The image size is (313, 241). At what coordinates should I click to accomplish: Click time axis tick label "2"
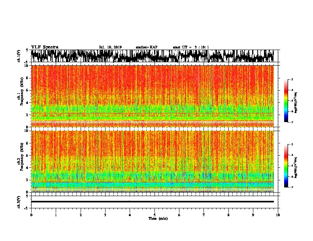pos(81,215)
